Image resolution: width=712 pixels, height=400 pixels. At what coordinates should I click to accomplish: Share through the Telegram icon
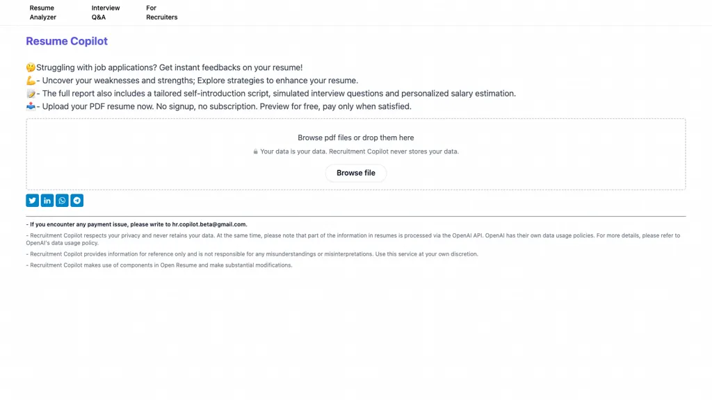(76, 201)
